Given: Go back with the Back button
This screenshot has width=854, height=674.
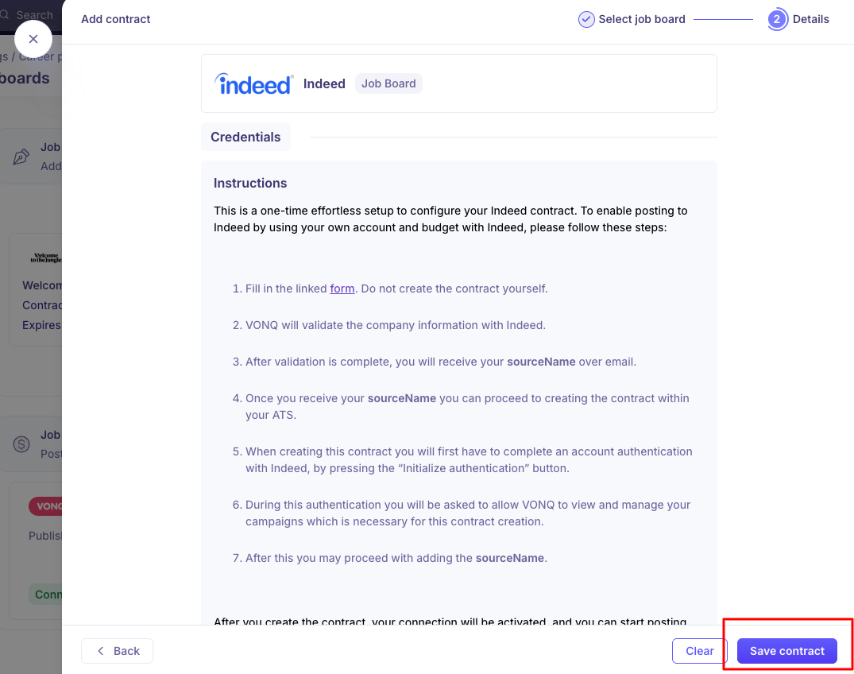Looking at the screenshot, I should [x=117, y=651].
